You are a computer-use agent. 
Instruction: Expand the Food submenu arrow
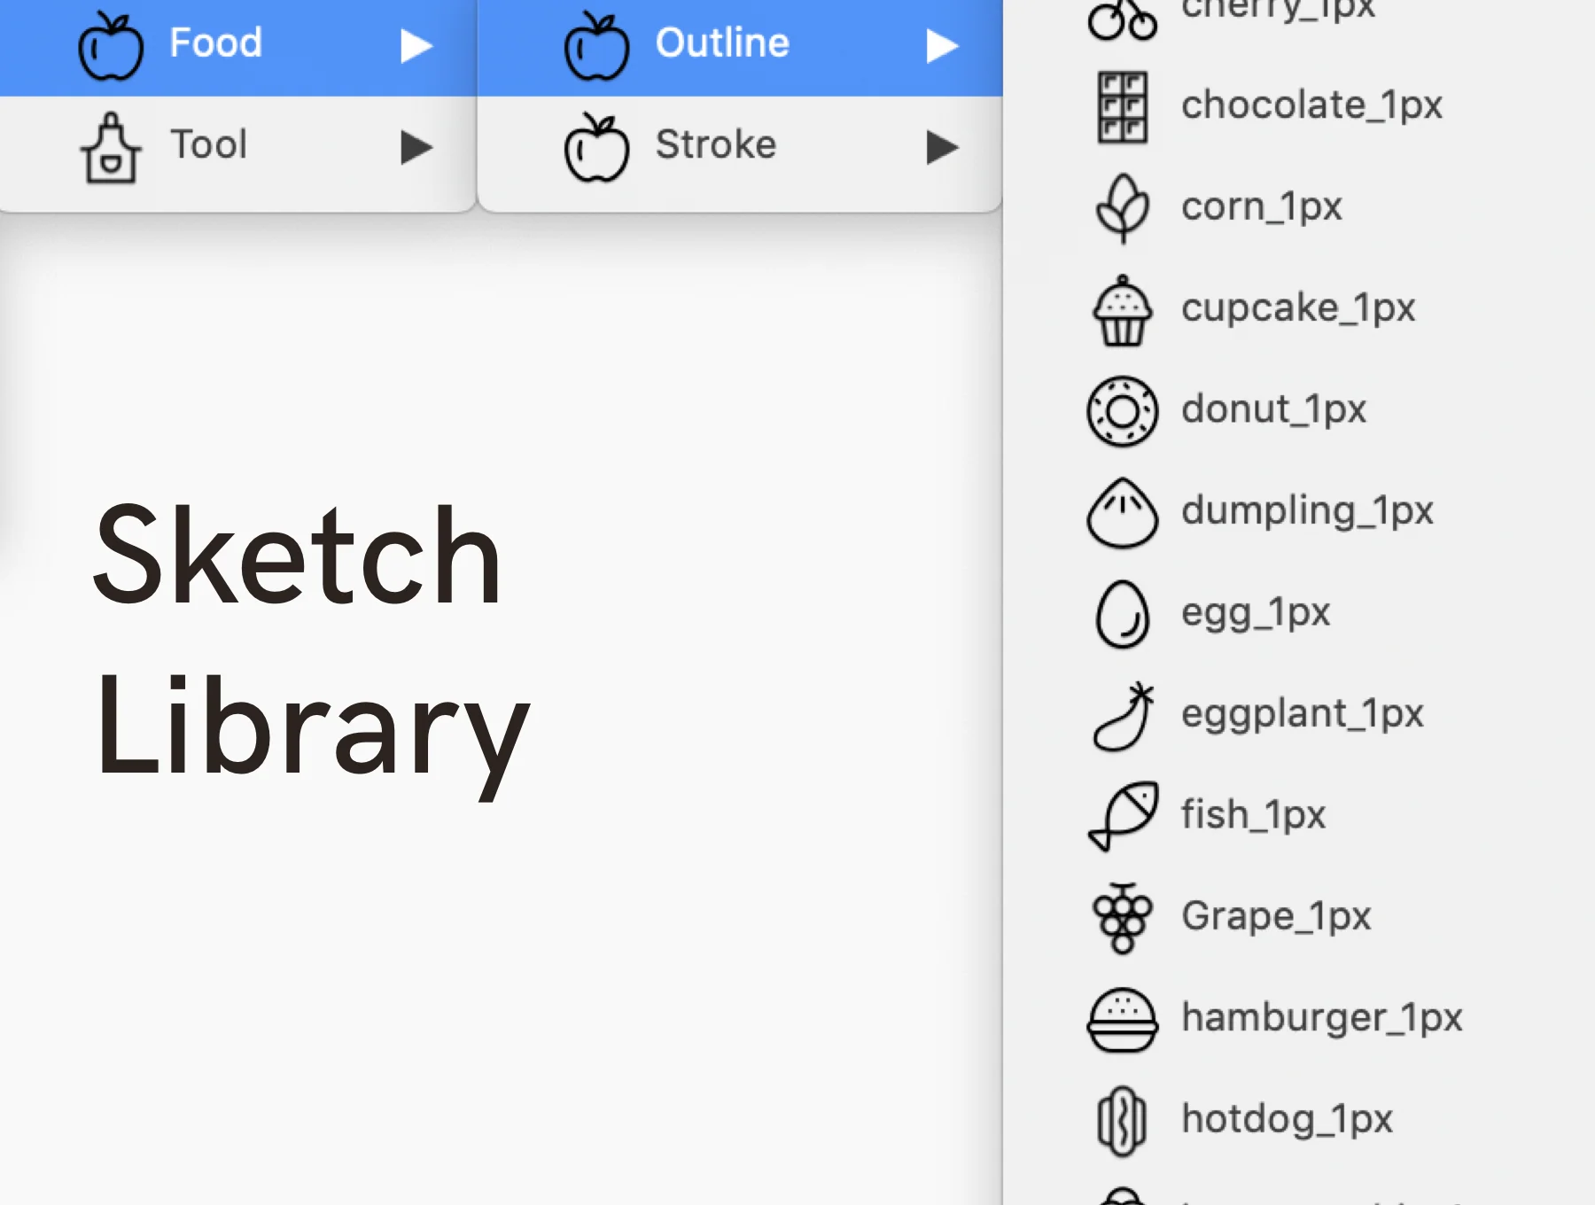(x=416, y=46)
